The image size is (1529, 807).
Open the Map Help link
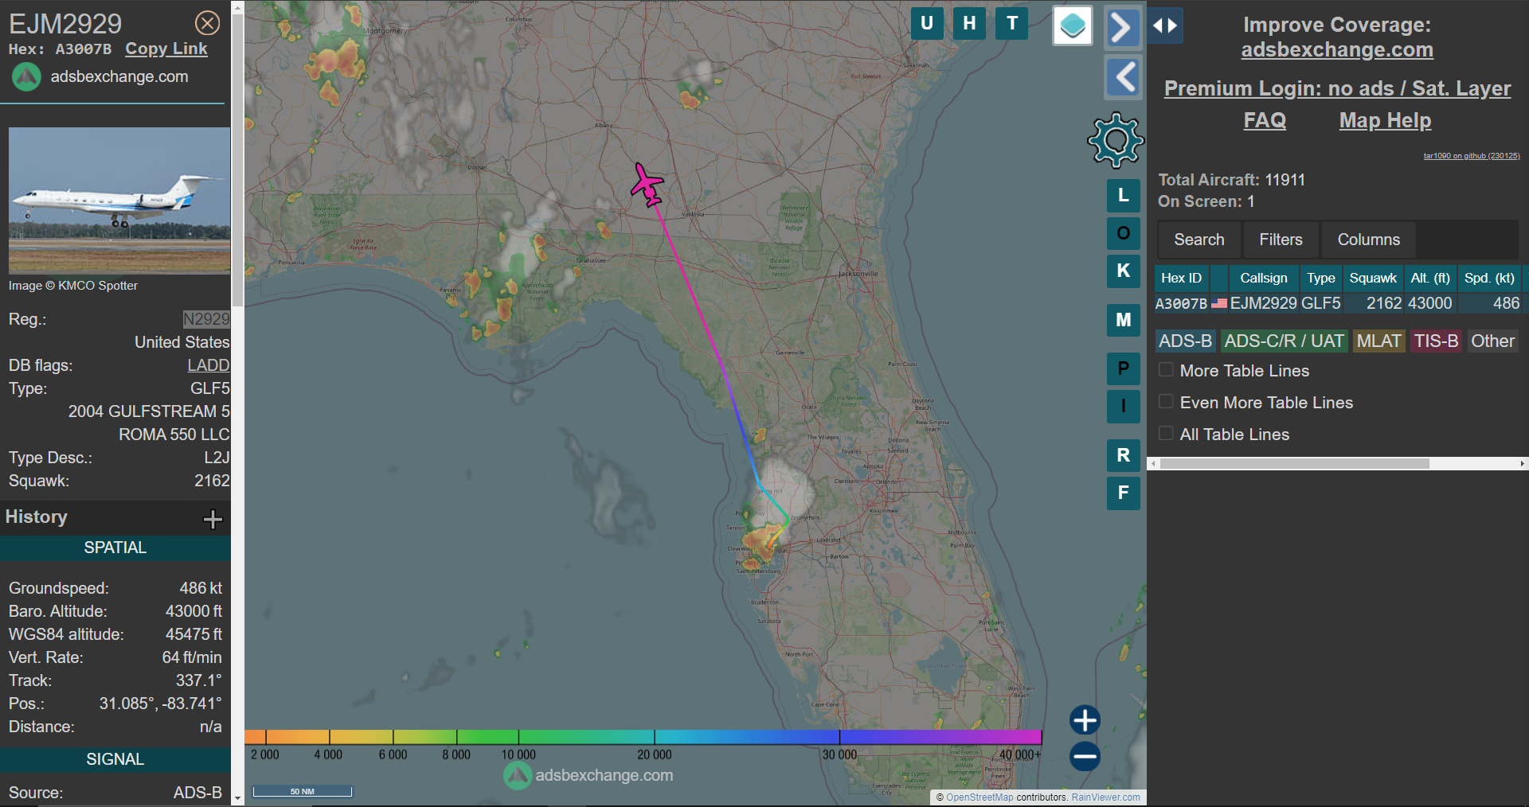pos(1385,120)
